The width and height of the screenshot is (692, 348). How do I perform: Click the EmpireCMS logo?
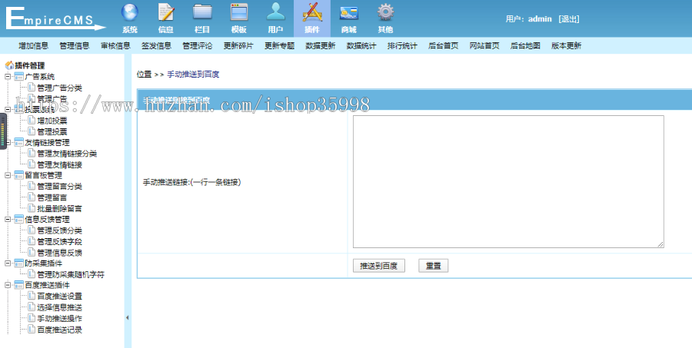[55, 18]
